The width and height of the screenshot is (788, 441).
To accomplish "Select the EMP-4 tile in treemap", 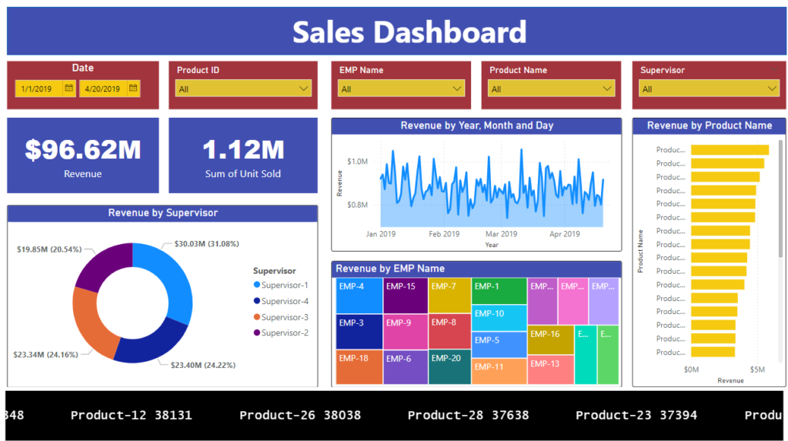I will click(359, 296).
